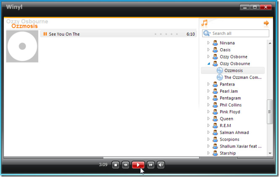The image size is (279, 177).
Task: Click the red Play button
Action: (138, 165)
